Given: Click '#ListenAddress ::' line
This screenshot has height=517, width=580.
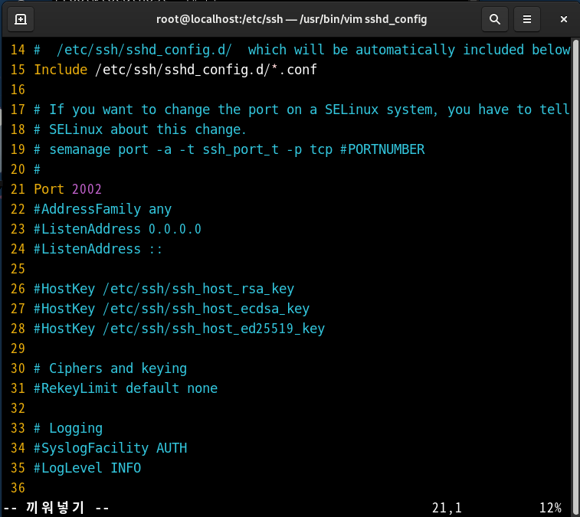Looking at the screenshot, I should coord(98,249).
